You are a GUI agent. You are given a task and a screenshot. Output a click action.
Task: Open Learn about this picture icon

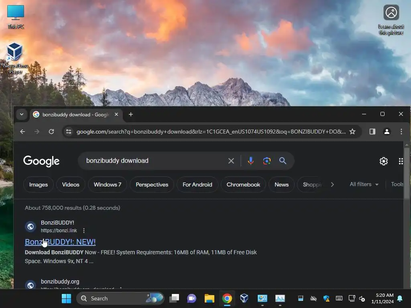pos(391,20)
